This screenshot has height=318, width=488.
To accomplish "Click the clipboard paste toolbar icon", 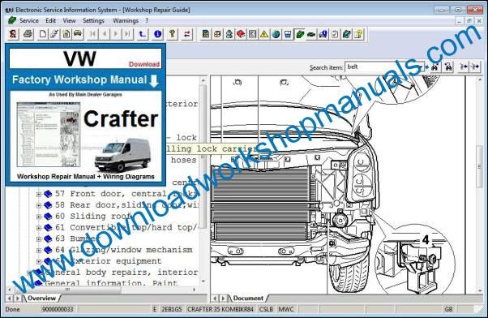I will tap(66, 34).
